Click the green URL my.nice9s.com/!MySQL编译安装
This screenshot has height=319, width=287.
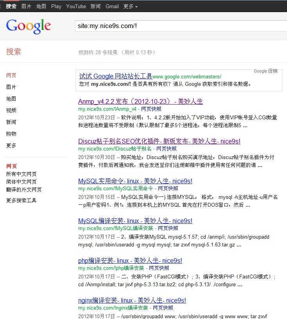coord(116,228)
